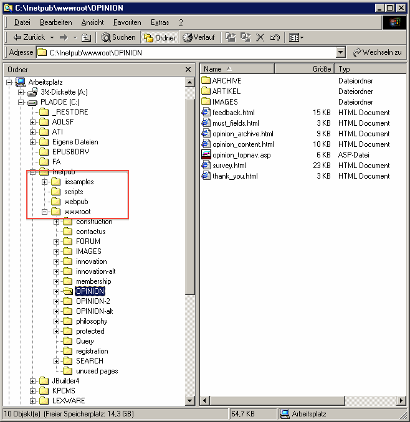Open the Suchen search tool

(x=118, y=37)
